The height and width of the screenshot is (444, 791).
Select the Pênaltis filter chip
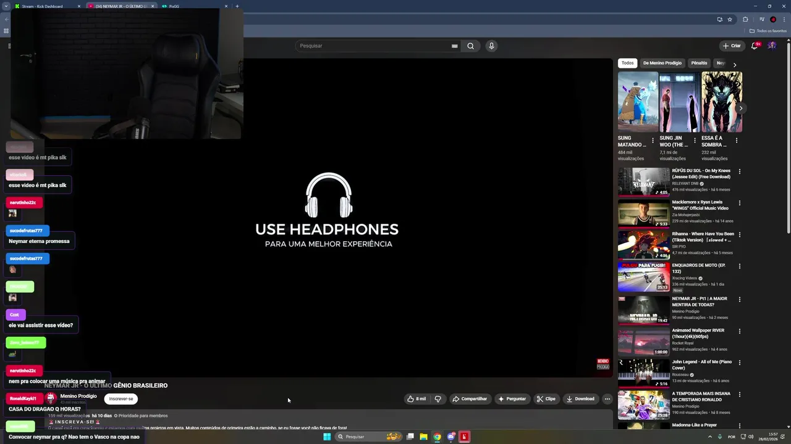click(699, 63)
